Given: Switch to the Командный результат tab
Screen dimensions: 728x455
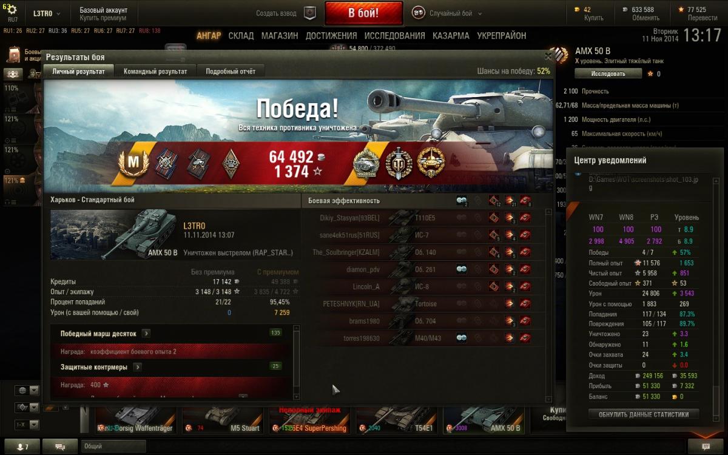Looking at the screenshot, I should click(155, 72).
